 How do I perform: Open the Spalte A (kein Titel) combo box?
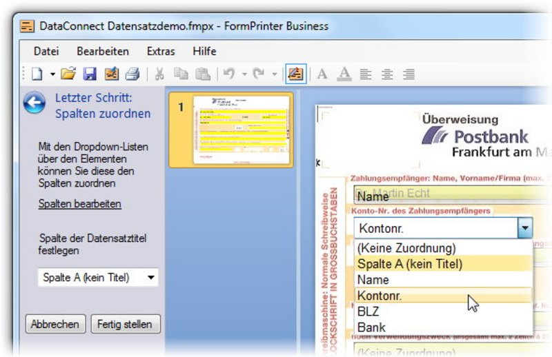(98, 278)
